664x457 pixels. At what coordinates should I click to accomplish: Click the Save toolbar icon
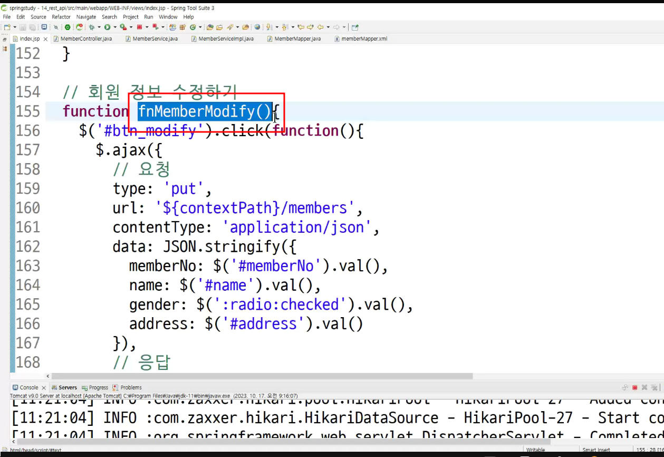coord(23,27)
